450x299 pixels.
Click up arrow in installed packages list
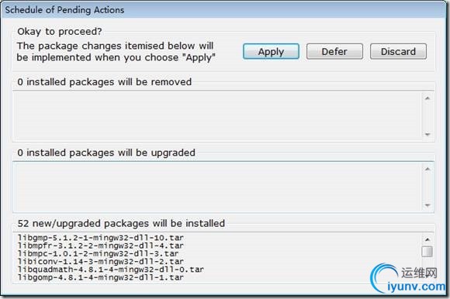click(x=427, y=239)
